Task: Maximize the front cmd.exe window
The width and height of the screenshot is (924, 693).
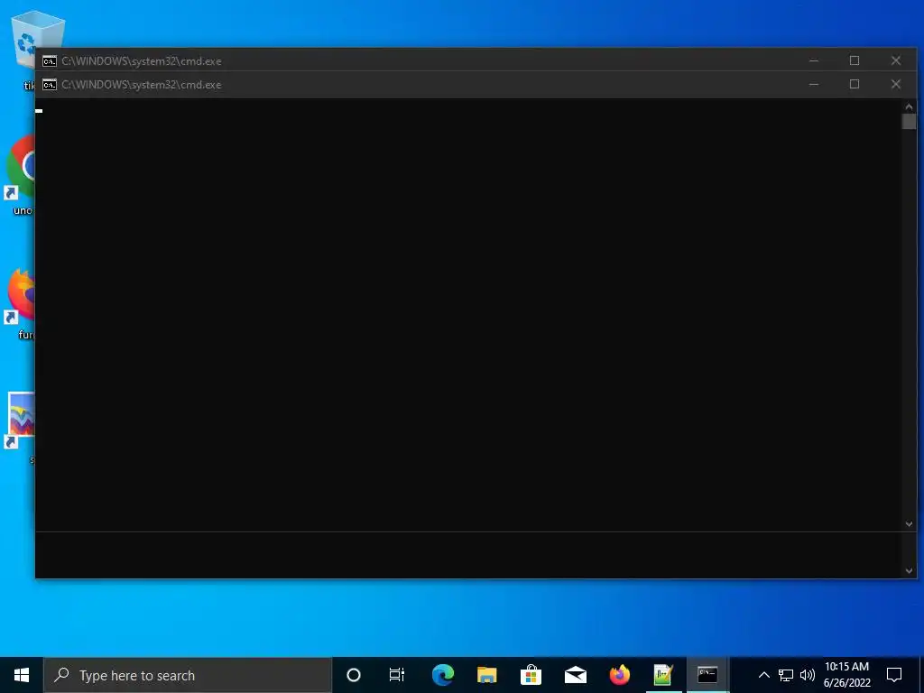Action: pos(855,84)
